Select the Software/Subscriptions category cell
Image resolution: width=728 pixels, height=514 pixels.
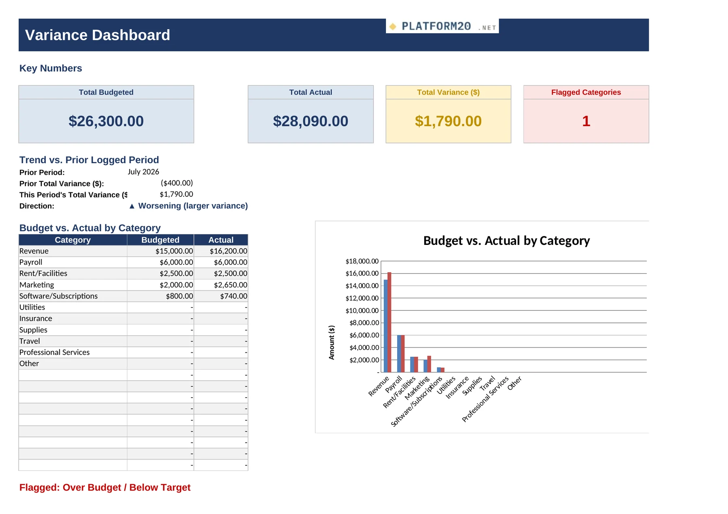pos(73,296)
